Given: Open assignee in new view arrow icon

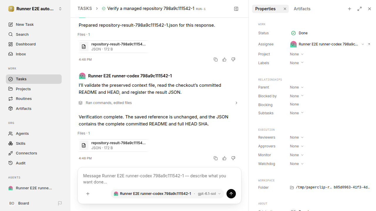Looking at the screenshot, I should coord(369,44).
